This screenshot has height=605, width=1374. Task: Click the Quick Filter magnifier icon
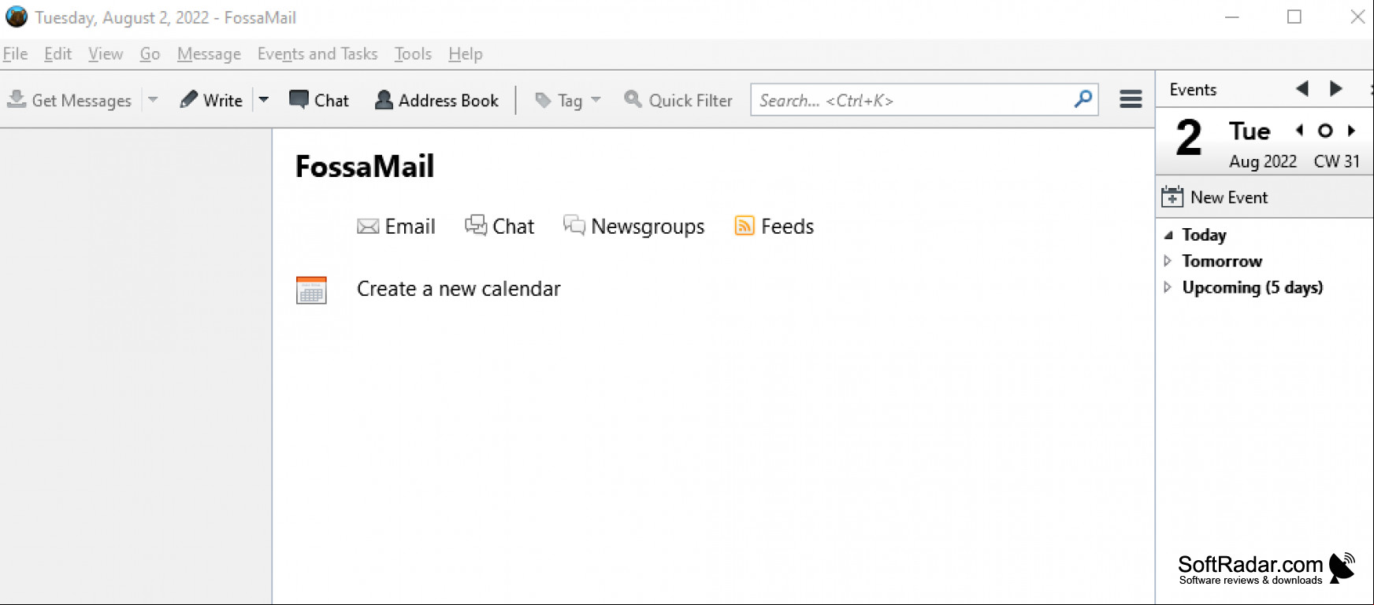[633, 99]
